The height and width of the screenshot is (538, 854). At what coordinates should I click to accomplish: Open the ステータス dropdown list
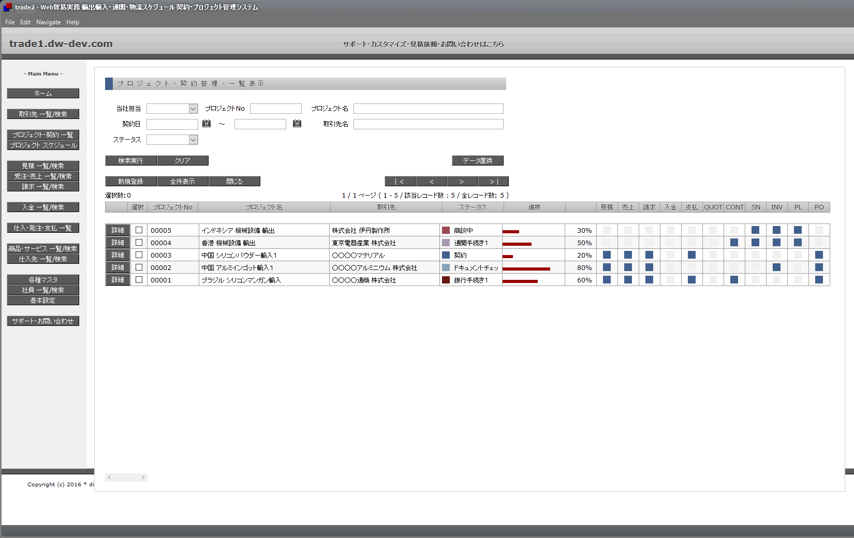tap(193, 140)
